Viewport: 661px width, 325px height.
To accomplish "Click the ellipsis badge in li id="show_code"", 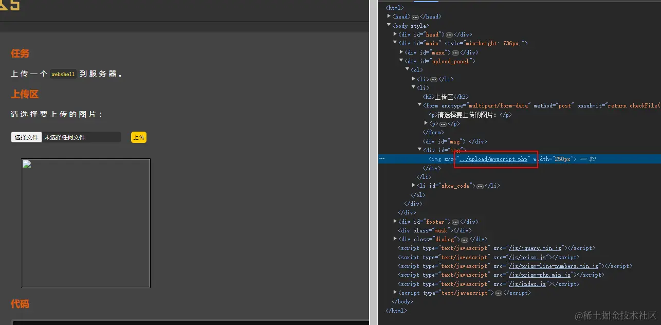I will [480, 186].
